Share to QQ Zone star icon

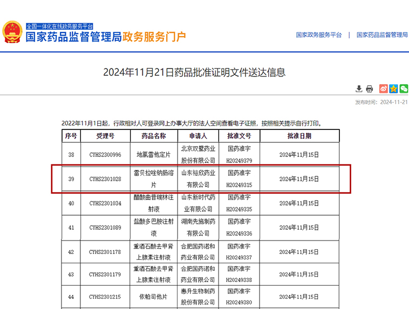click(393, 89)
